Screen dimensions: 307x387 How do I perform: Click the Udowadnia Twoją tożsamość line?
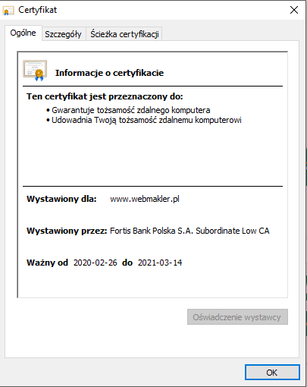tap(146, 120)
